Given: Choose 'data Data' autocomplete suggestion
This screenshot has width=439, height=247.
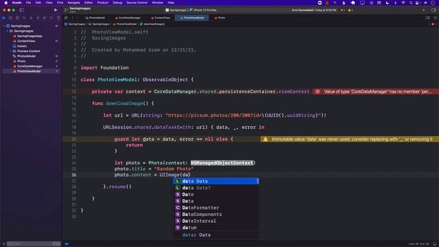Looking at the screenshot, I should coord(216,181).
